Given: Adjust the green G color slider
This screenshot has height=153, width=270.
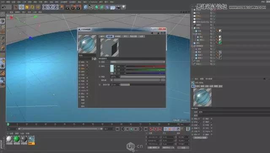Looking at the screenshot, I should tap(146, 70).
